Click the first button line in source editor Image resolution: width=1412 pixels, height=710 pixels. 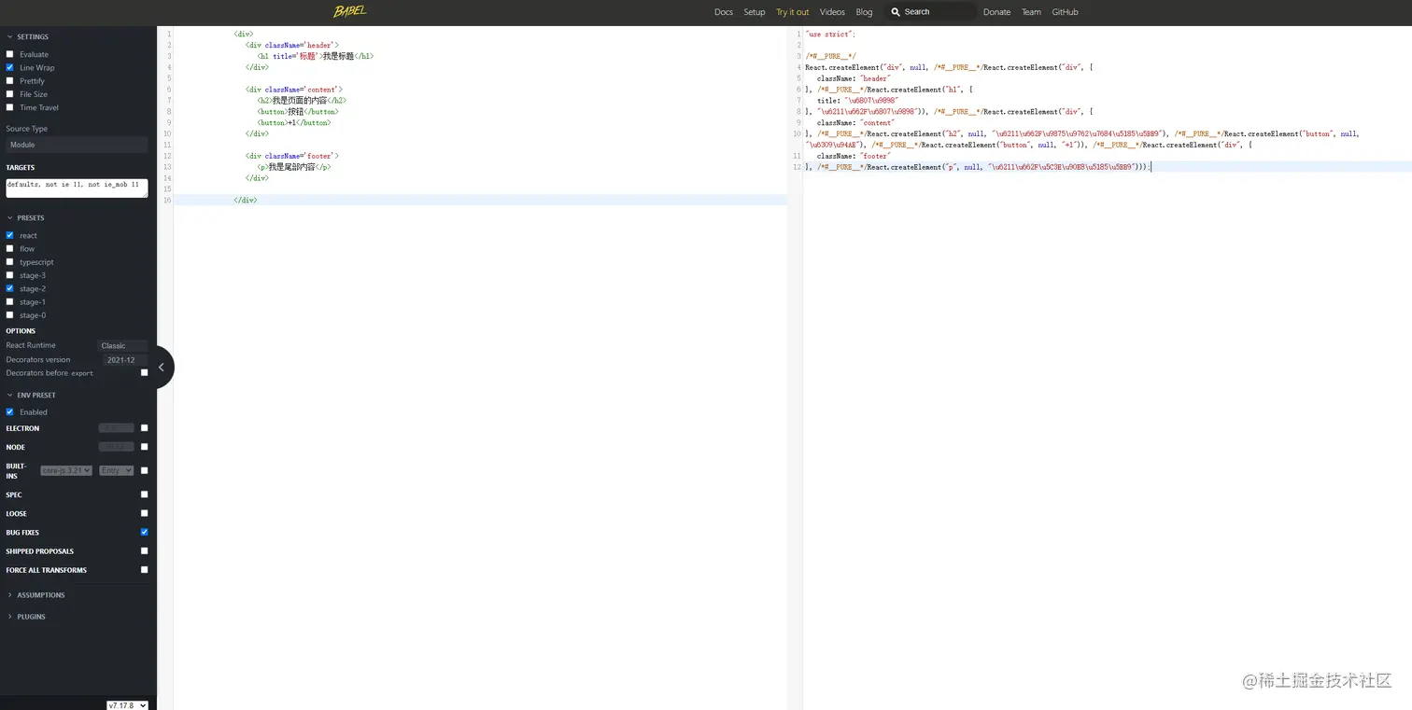pos(298,111)
